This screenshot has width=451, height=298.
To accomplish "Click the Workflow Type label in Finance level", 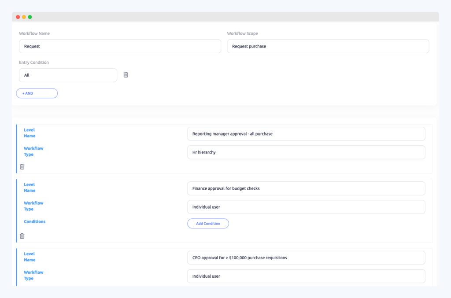I will tap(33, 206).
